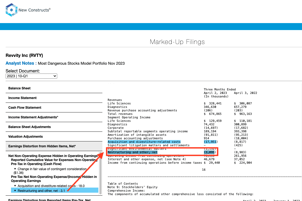Collapse Earnings Distortion from Hidden Items, Net
The height and width of the screenshot is (201, 302).
(x=54, y=146)
